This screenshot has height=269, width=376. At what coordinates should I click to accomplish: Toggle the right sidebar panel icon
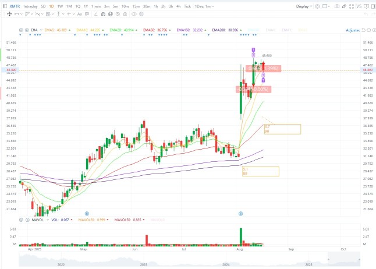point(373,6)
